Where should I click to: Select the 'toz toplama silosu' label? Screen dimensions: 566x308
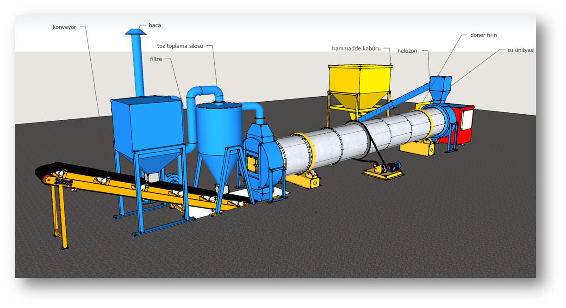180,46
